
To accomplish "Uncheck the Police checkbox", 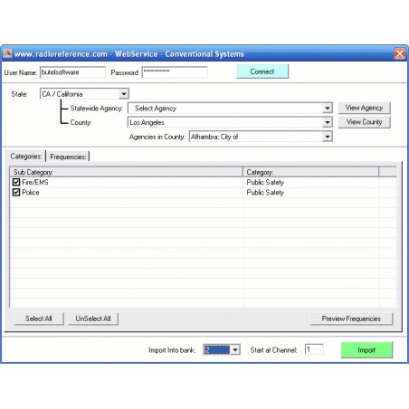I will [x=16, y=193].
